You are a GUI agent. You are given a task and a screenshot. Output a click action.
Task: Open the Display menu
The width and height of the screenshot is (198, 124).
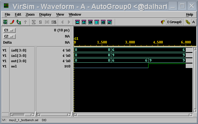coord(45,15)
